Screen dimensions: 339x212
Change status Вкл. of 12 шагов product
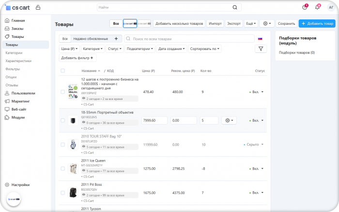pos(256,92)
